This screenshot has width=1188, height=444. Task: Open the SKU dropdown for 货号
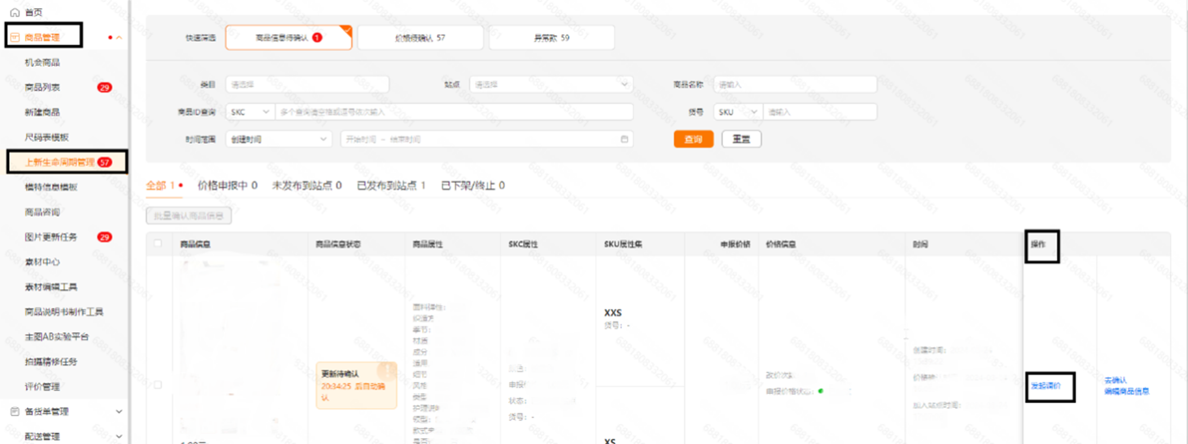tap(738, 112)
